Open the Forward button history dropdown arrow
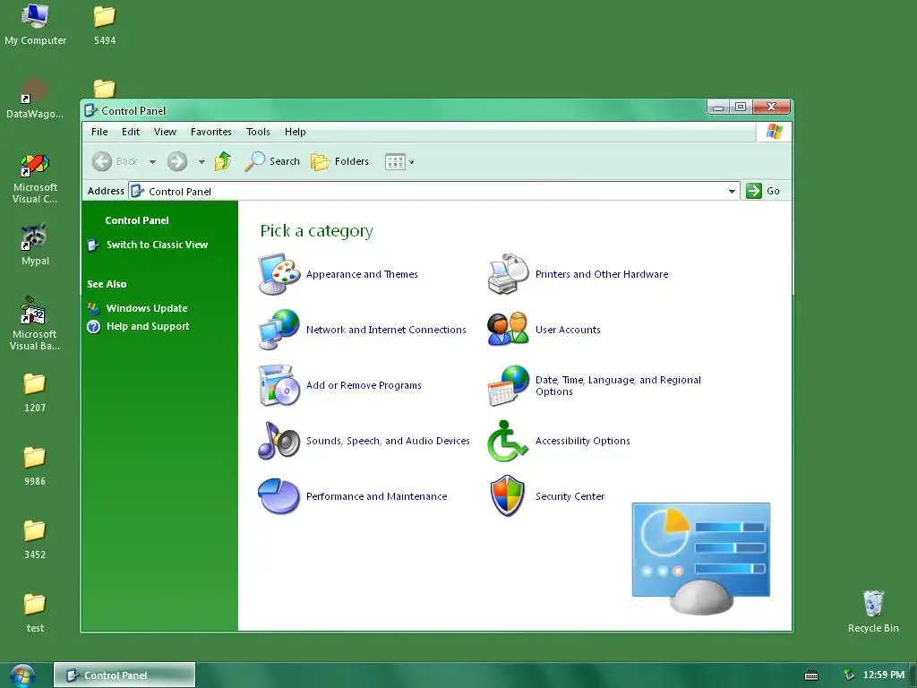This screenshot has height=688, width=917. tap(201, 162)
